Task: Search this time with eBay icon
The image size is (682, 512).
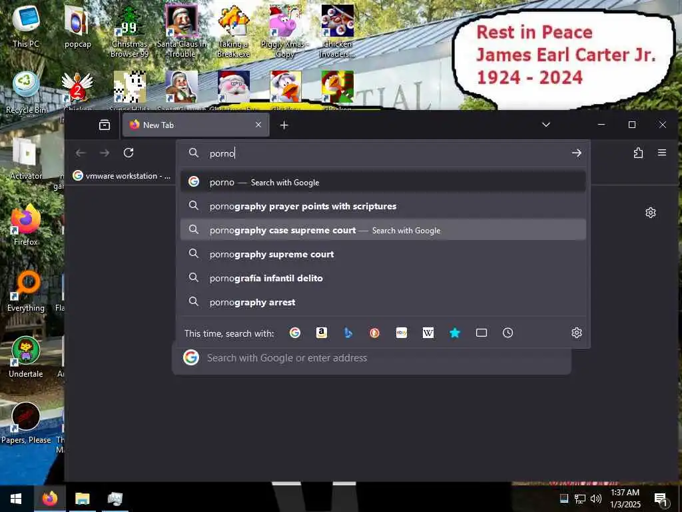Action: pyautogui.click(x=402, y=333)
